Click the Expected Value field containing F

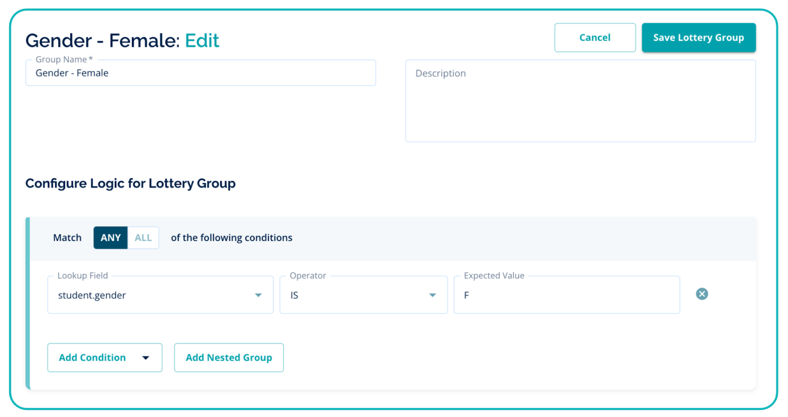[566, 295]
